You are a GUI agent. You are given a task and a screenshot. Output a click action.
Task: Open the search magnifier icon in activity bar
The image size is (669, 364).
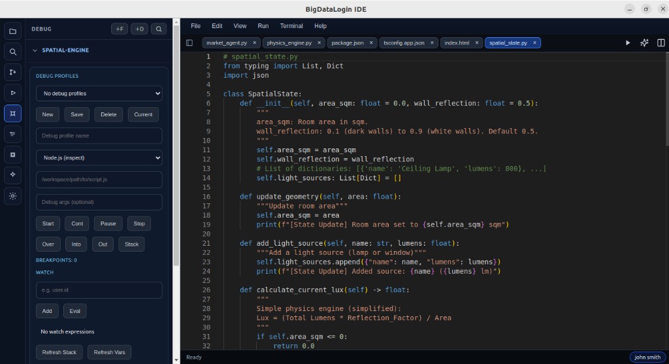tap(13, 52)
